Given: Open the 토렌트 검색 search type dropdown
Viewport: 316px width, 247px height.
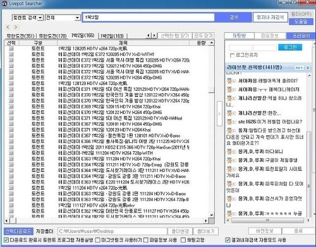Looking at the screenshot, I should click(40, 18).
